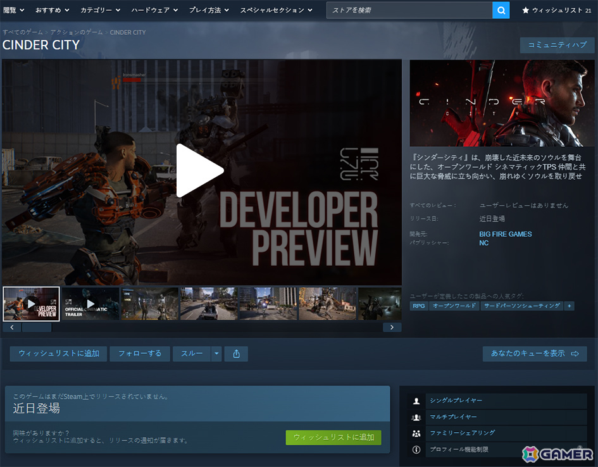Image resolution: width=598 pixels, height=467 pixels.
Task: Click the profile features info icon
Action: 416,450
